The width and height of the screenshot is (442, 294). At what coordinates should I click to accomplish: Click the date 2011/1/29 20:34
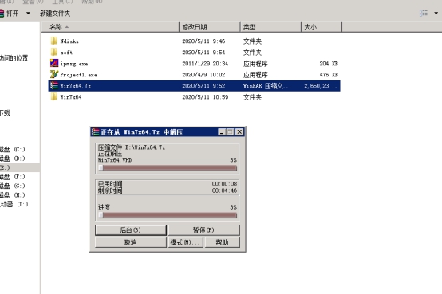coord(205,64)
